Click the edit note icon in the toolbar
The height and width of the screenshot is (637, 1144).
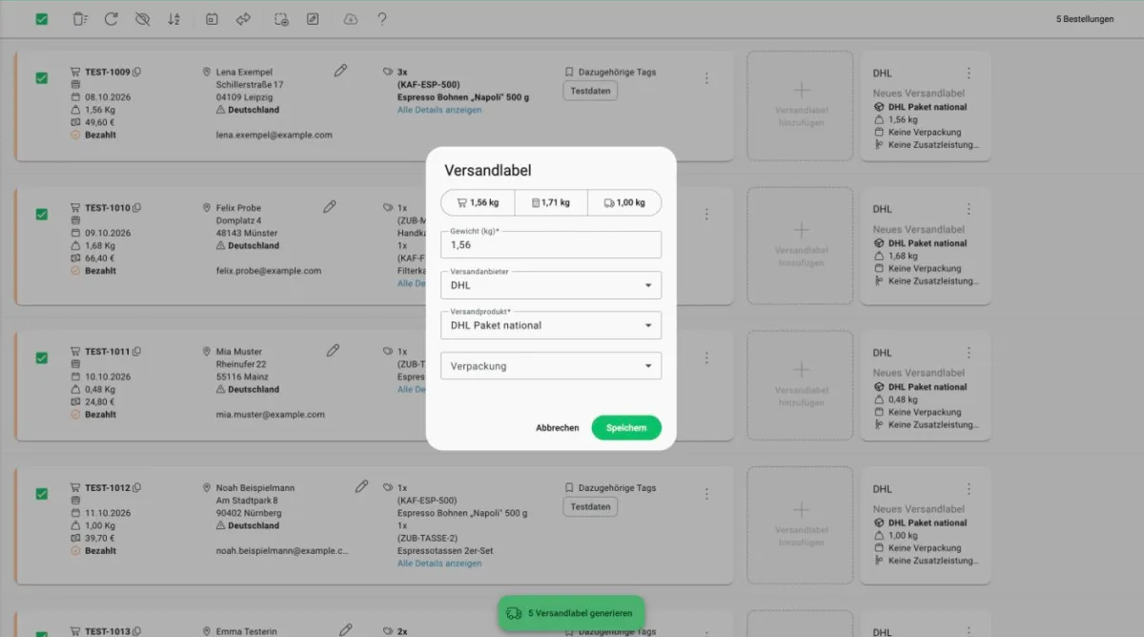[x=313, y=19]
